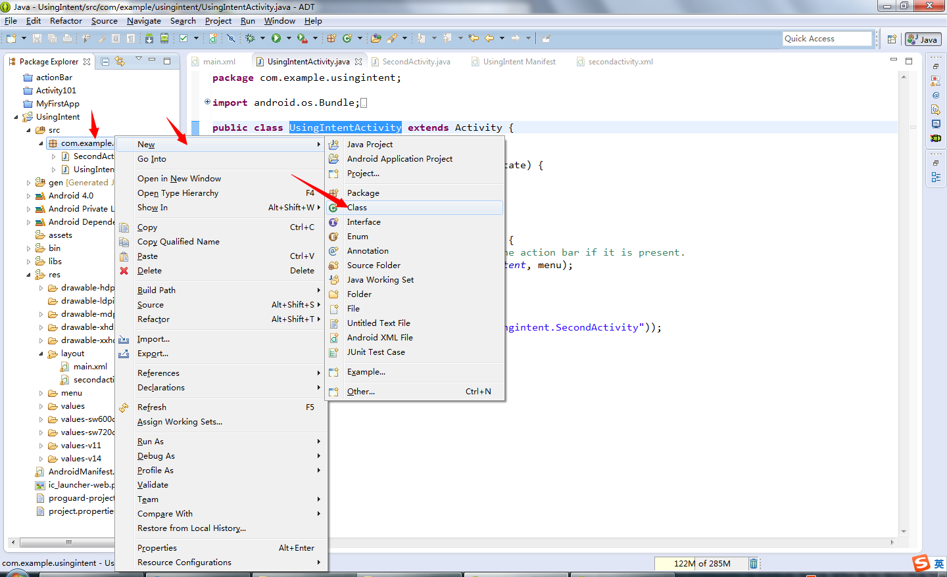Click the Open Perspective icon

[x=892, y=39]
